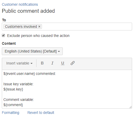Uncheck Exclude person who caused the action
Viewport: 136px width, 117px height.
point(3,36)
